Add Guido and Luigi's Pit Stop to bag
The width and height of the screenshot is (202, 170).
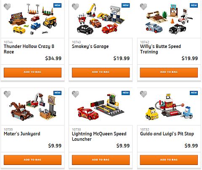pyautogui.click(x=169, y=160)
